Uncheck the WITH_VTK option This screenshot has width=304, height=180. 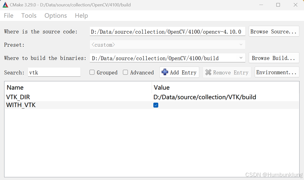pos(156,105)
